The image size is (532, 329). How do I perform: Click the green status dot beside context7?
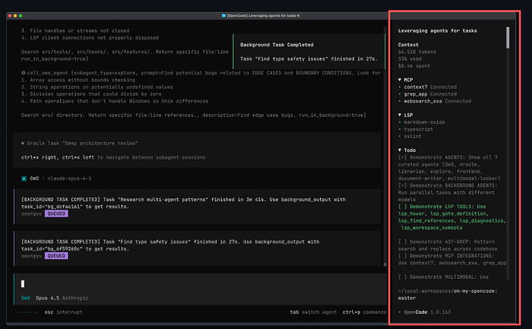(399, 87)
